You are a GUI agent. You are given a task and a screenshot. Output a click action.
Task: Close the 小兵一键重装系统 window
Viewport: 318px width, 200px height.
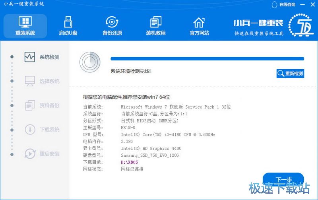(312, 4)
